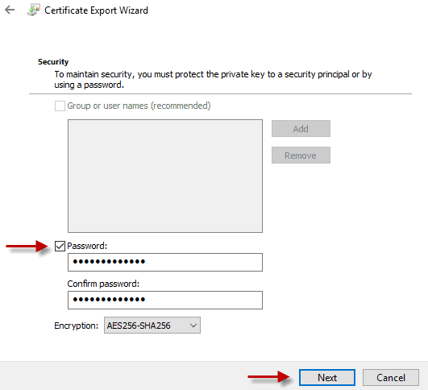Click the Remove button

tap(301, 156)
